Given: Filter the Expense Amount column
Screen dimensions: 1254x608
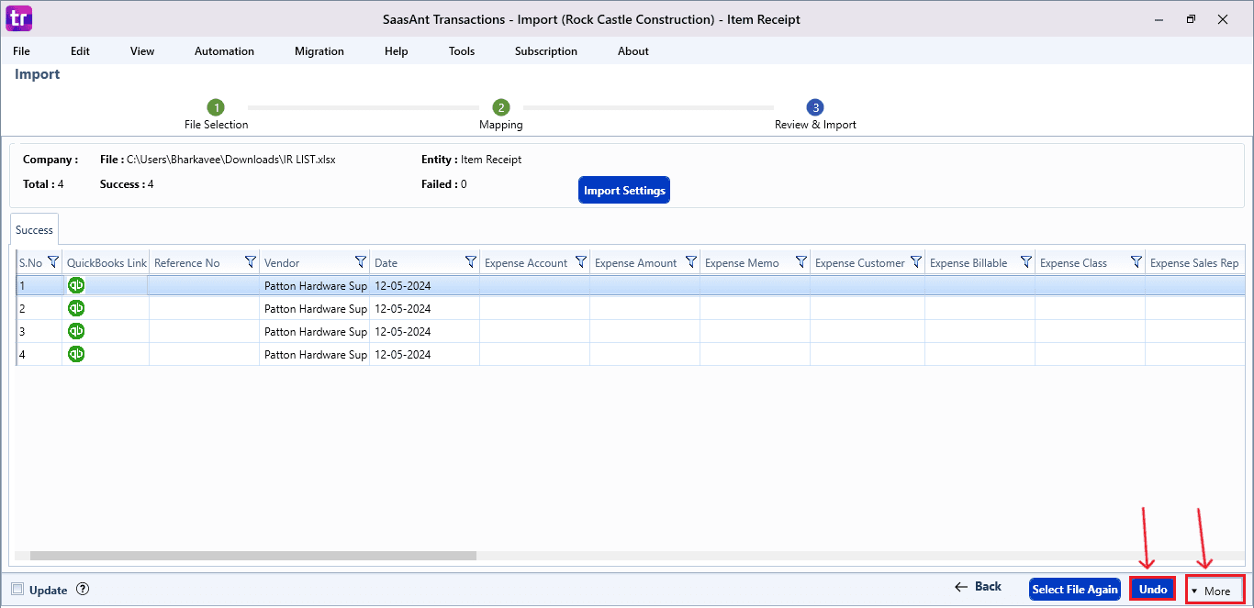Looking at the screenshot, I should click(x=690, y=262).
